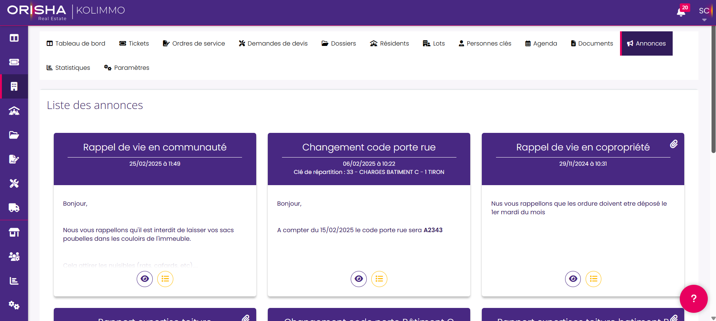
Task: Select the Annonces tab
Action: [647, 44]
